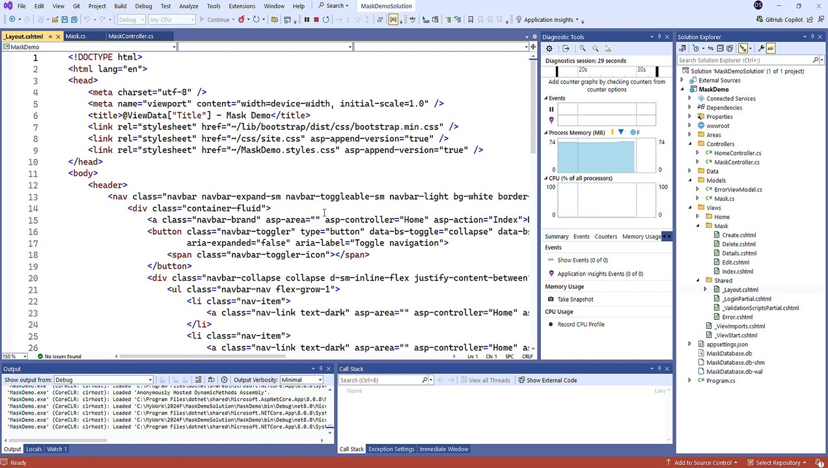The width and height of the screenshot is (828, 468).
Task: Expand Program.cs node in Solution Explorer
Action: [x=690, y=381]
